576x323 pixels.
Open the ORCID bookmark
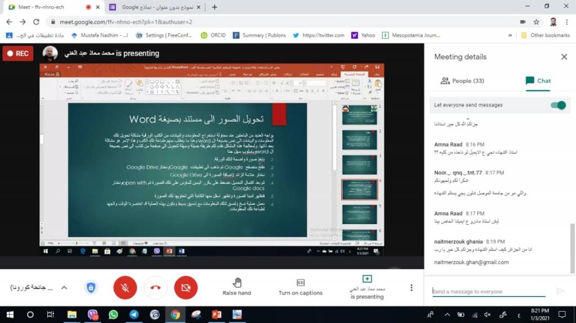coord(213,35)
